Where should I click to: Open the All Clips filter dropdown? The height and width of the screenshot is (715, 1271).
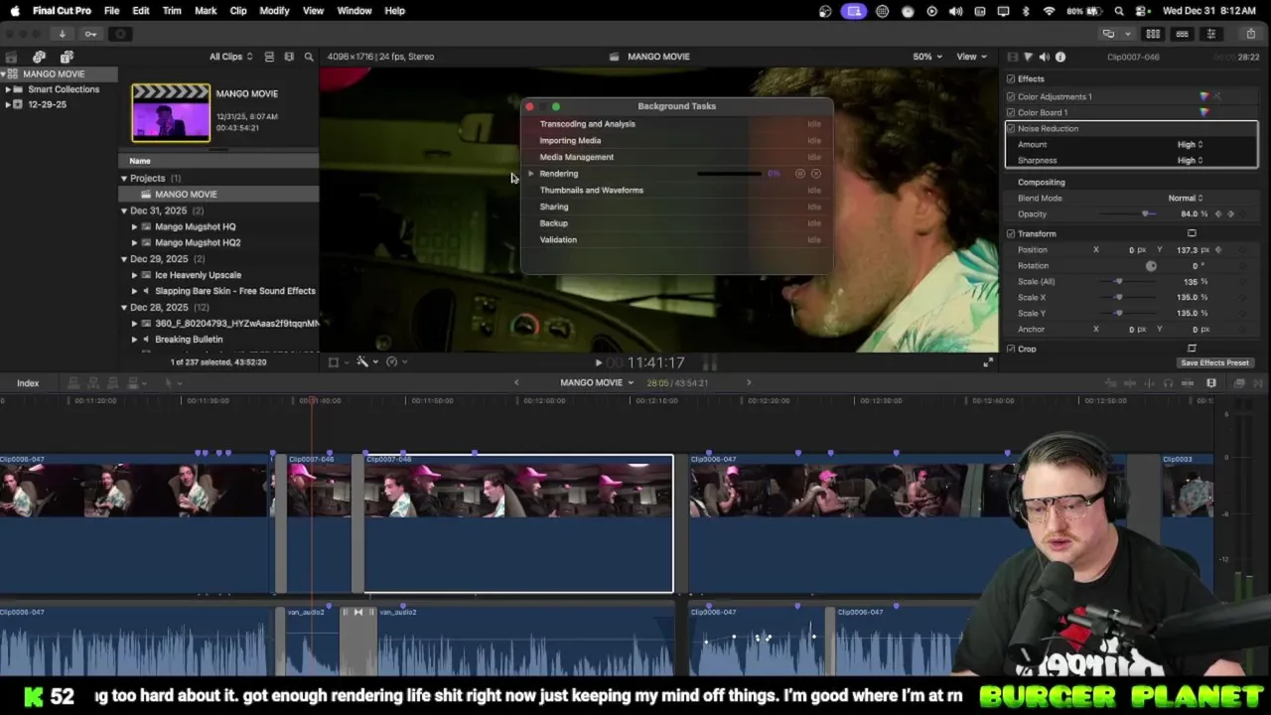coord(230,57)
